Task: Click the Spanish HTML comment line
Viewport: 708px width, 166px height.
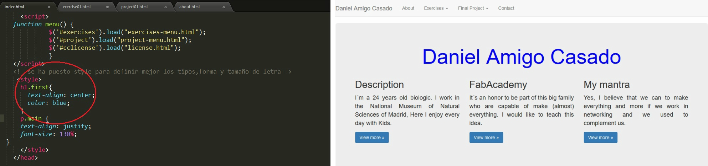Action: 152,71
